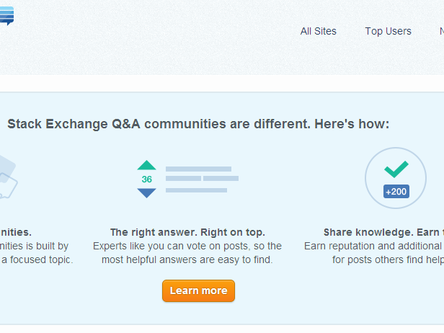The height and width of the screenshot is (333, 444).
Task: Click the "Experts like you can vote" description
Action: point(187,246)
